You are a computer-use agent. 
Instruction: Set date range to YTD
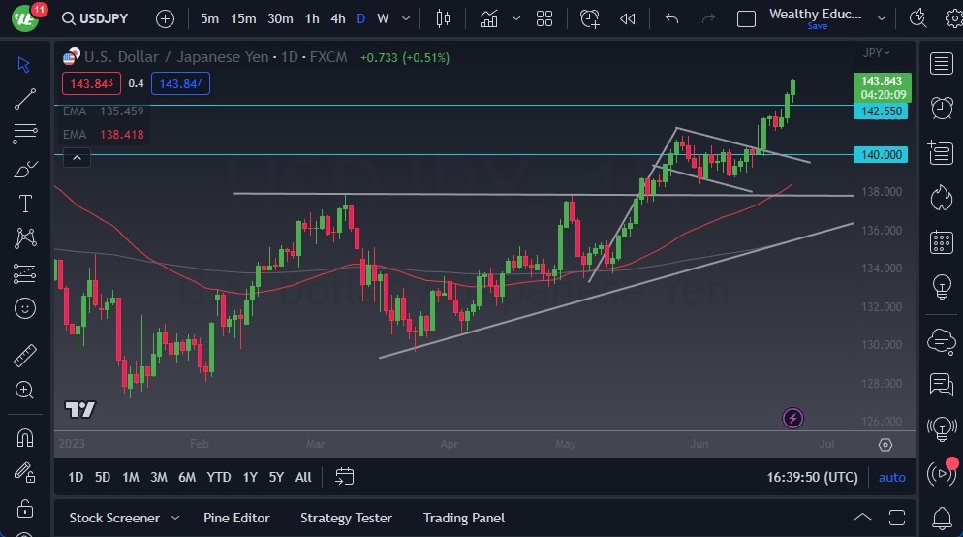(x=219, y=477)
